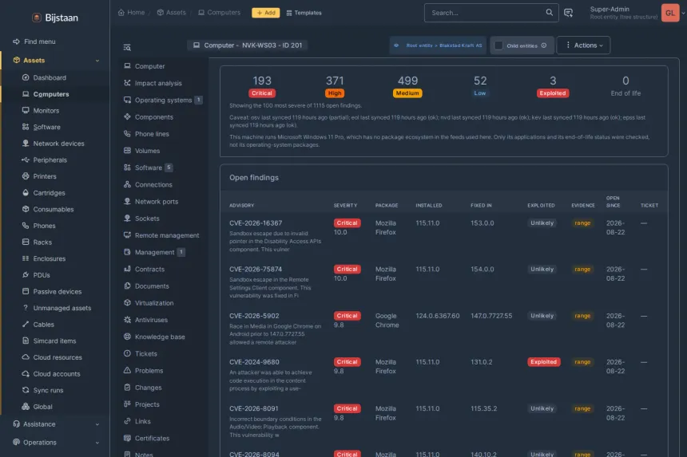Click the Computer title NVK-WS03 - ID 201
The width and height of the screenshot is (687, 457).
pos(248,45)
